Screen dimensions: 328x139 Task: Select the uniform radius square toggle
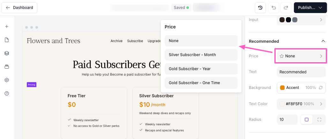307,120
